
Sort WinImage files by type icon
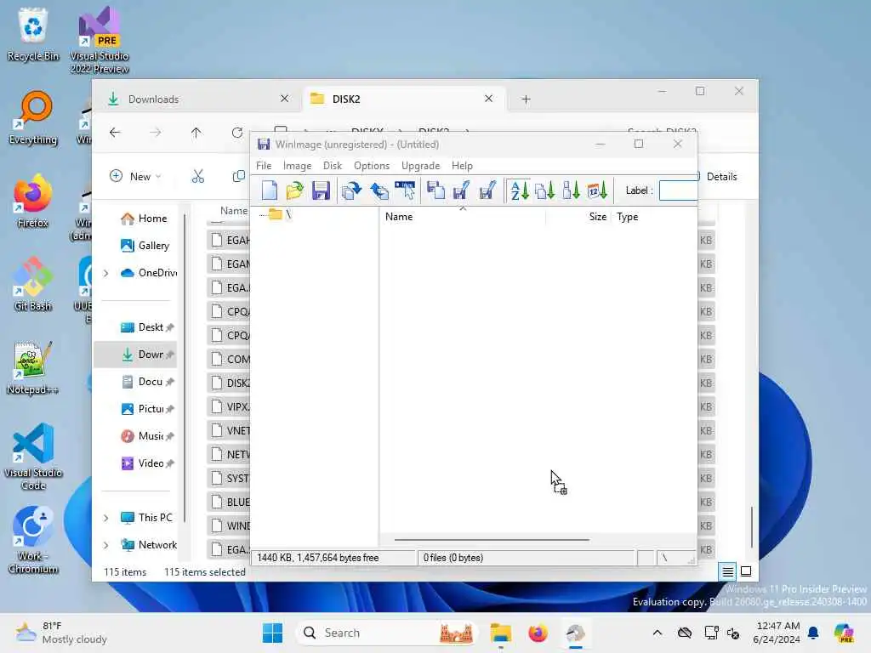(x=545, y=190)
